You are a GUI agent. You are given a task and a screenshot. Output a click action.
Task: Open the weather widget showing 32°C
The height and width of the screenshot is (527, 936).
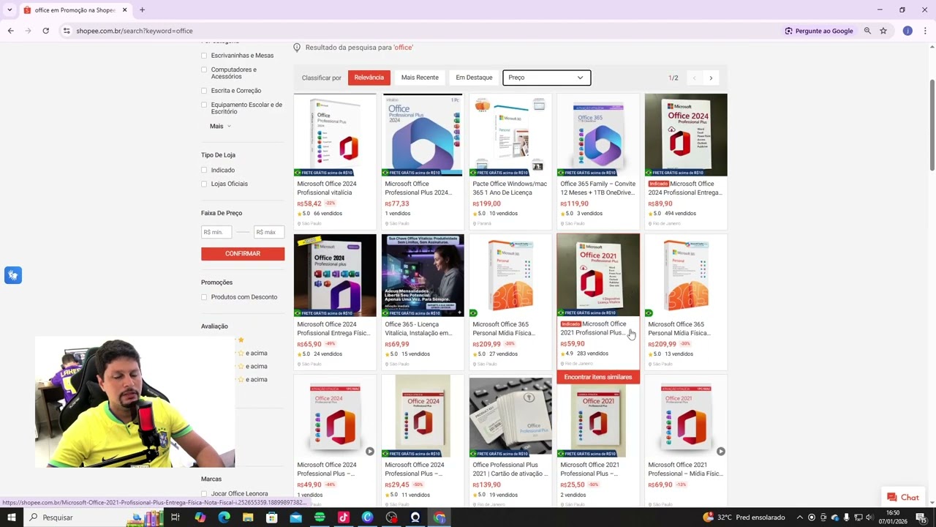click(744, 517)
